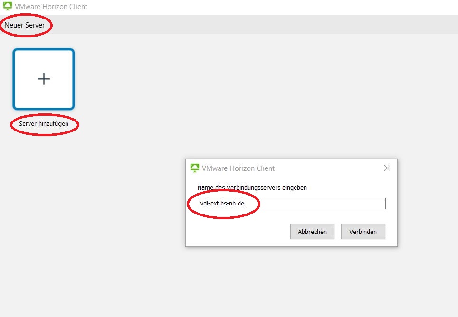Click the Name des Verbindungsservers eingeben label
The height and width of the screenshot is (317, 458).
click(252, 188)
